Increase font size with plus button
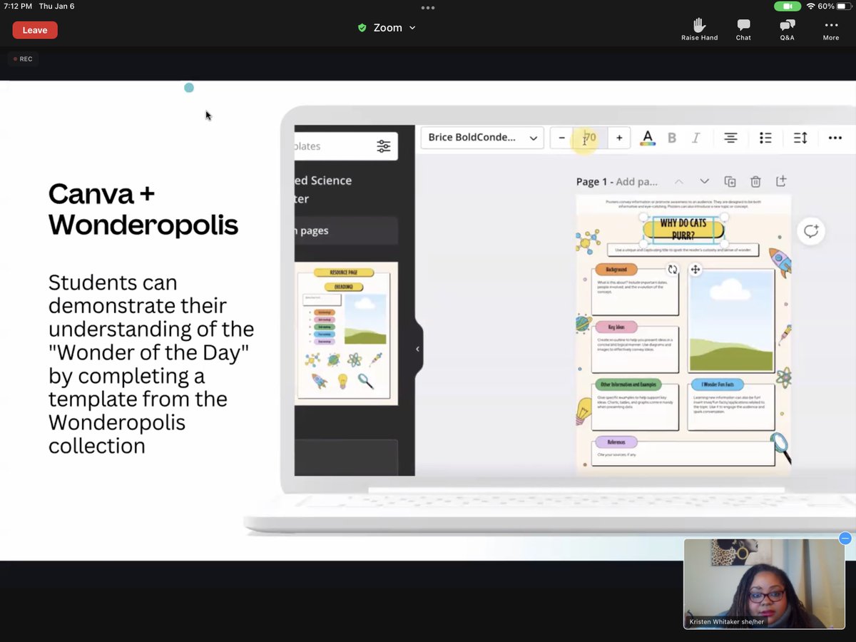The width and height of the screenshot is (856, 642). [619, 138]
